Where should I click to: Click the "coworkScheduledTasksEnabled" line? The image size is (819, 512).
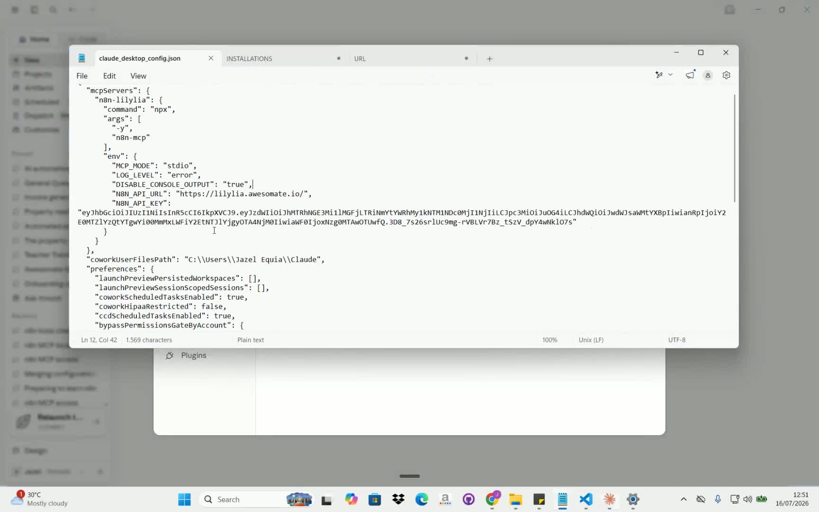pyautogui.click(x=171, y=297)
